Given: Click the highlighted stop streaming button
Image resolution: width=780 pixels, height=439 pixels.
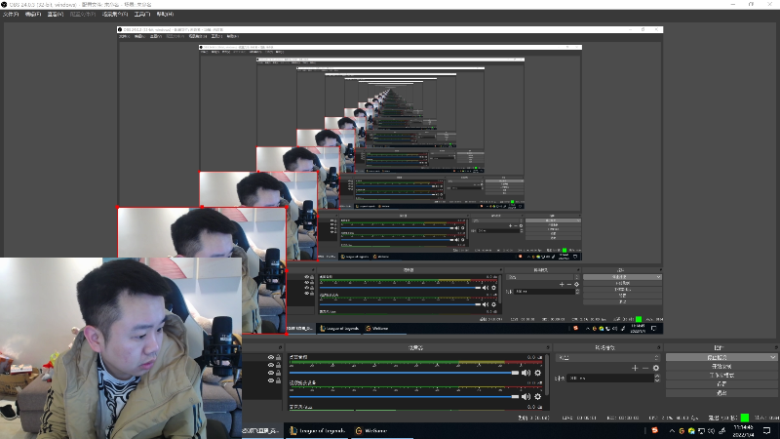Looking at the screenshot, I should (x=717, y=357).
